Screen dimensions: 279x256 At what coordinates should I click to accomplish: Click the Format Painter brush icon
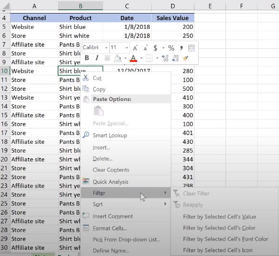pyautogui.click(x=186, y=58)
